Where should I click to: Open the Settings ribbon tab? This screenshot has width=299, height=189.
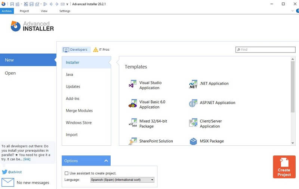pyautogui.click(x=65, y=11)
